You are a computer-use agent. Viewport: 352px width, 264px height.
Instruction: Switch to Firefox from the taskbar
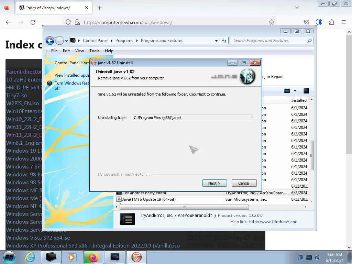coord(93,257)
